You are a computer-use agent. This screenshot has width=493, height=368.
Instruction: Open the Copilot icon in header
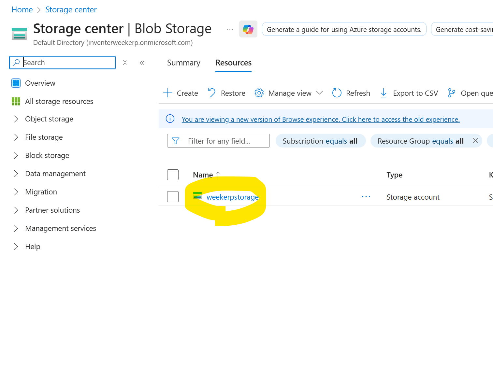click(x=248, y=29)
